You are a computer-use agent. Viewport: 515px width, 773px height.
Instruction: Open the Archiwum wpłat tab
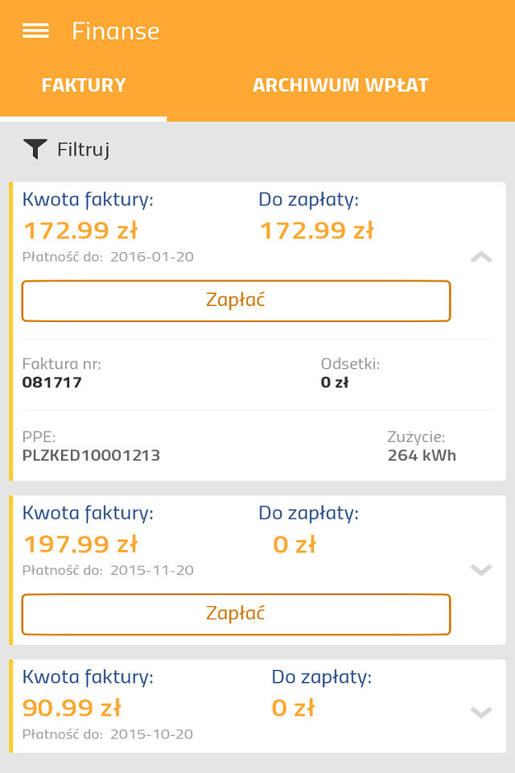(x=340, y=85)
